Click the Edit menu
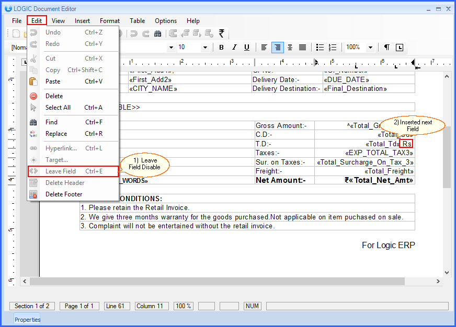Image resolution: width=456 pixels, height=327 pixels. [x=37, y=21]
